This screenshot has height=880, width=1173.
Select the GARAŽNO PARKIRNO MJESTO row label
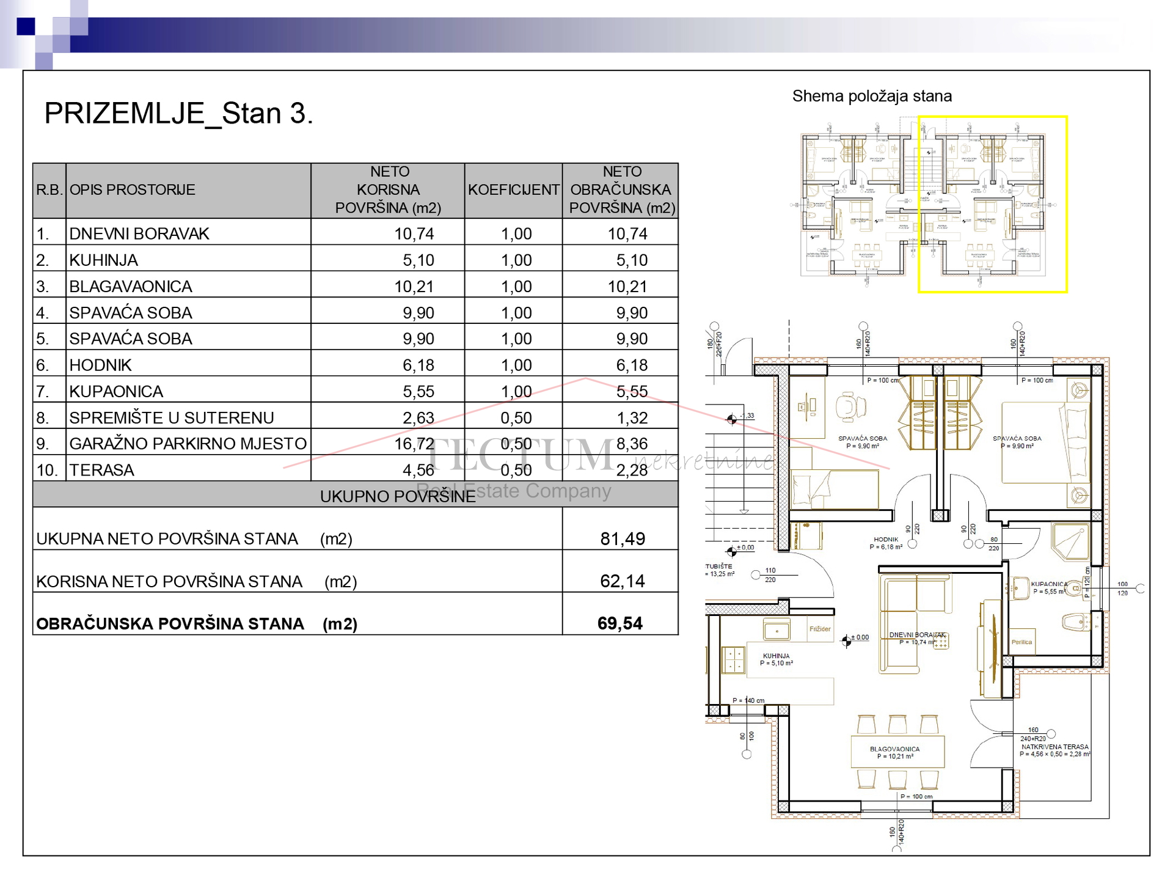tap(188, 444)
